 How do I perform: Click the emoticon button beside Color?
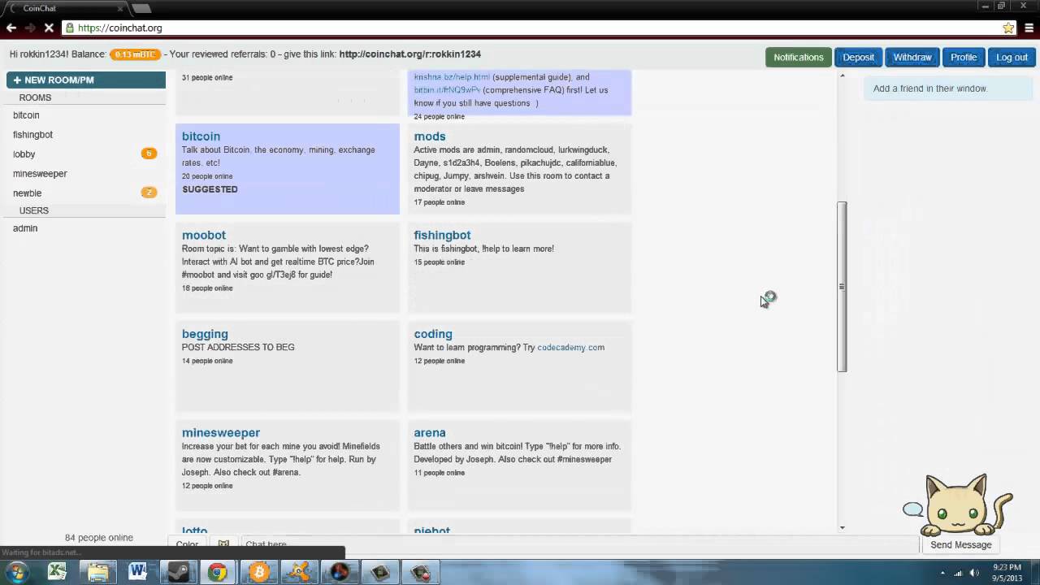[x=223, y=544]
